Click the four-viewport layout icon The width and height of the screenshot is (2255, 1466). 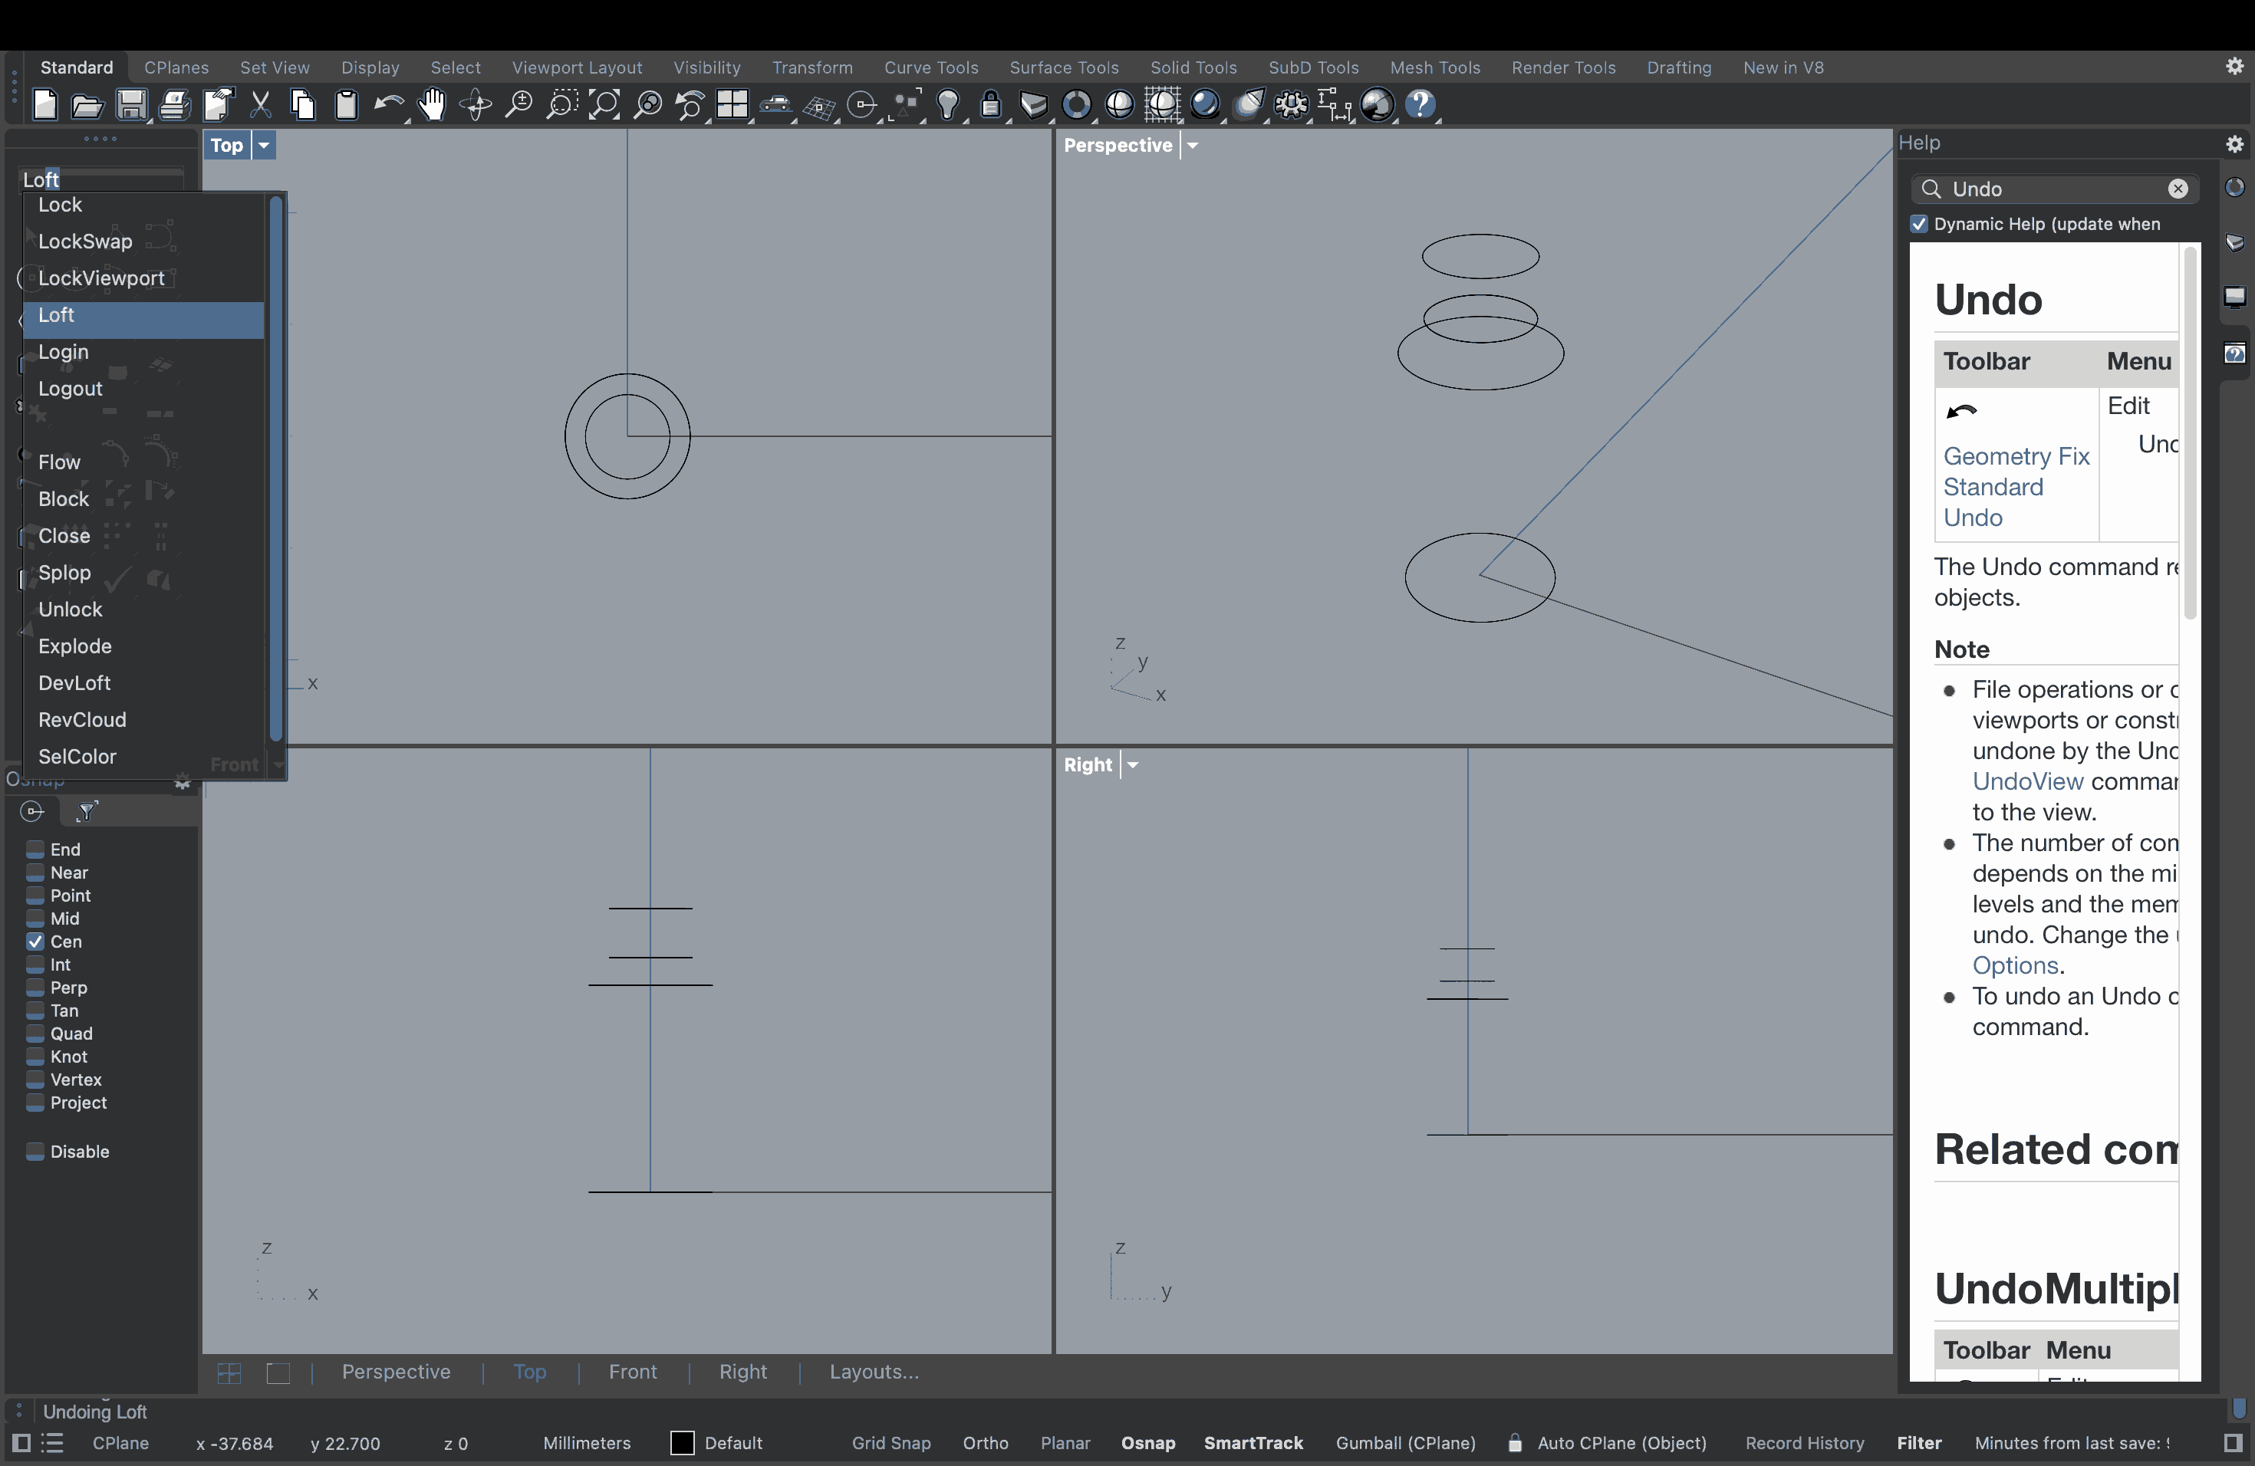pyautogui.click(x=732, y=104)
